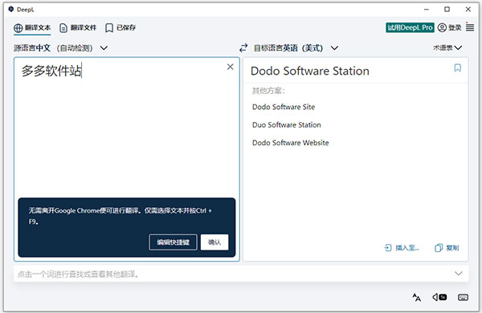Image resolution: width=482 pixels, height=313 pixels.
Task: Open the 已保存 tab
Action: [x=120, y=28]
